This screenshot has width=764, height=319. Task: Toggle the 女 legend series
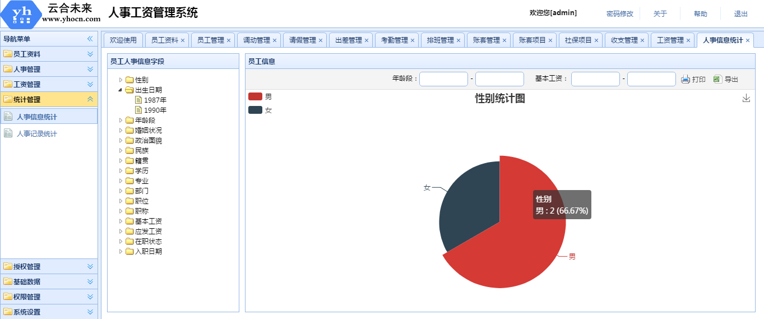point(256,110)
